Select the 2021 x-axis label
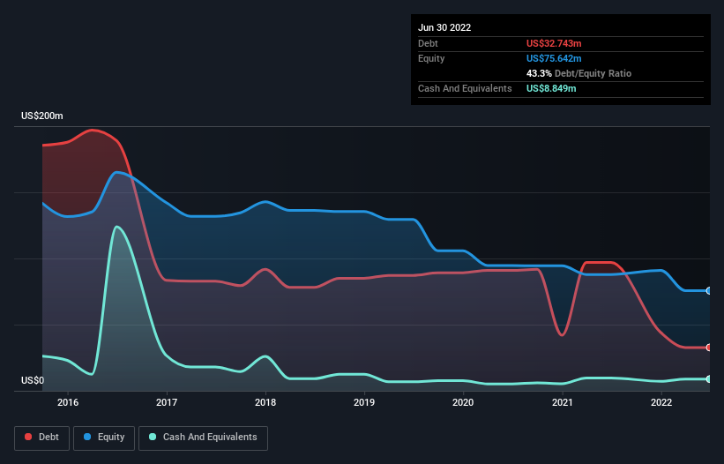The image size is (724, 464). click(x=563, y=402)
